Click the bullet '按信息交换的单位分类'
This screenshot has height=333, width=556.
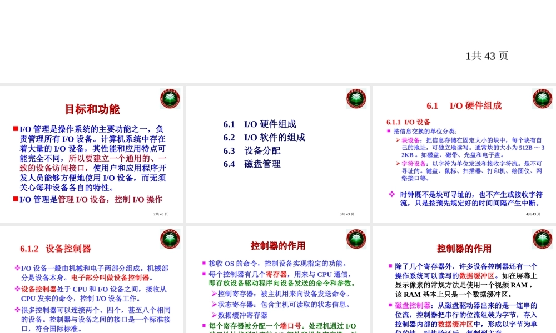(425, 132)
